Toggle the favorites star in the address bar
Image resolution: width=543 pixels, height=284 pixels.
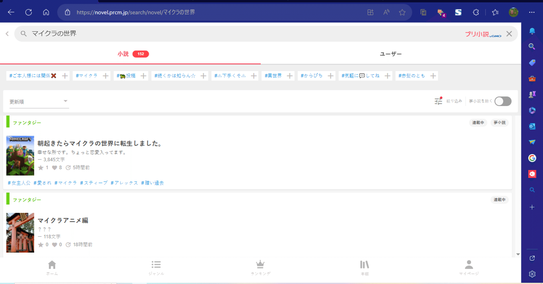pos(402,12)
